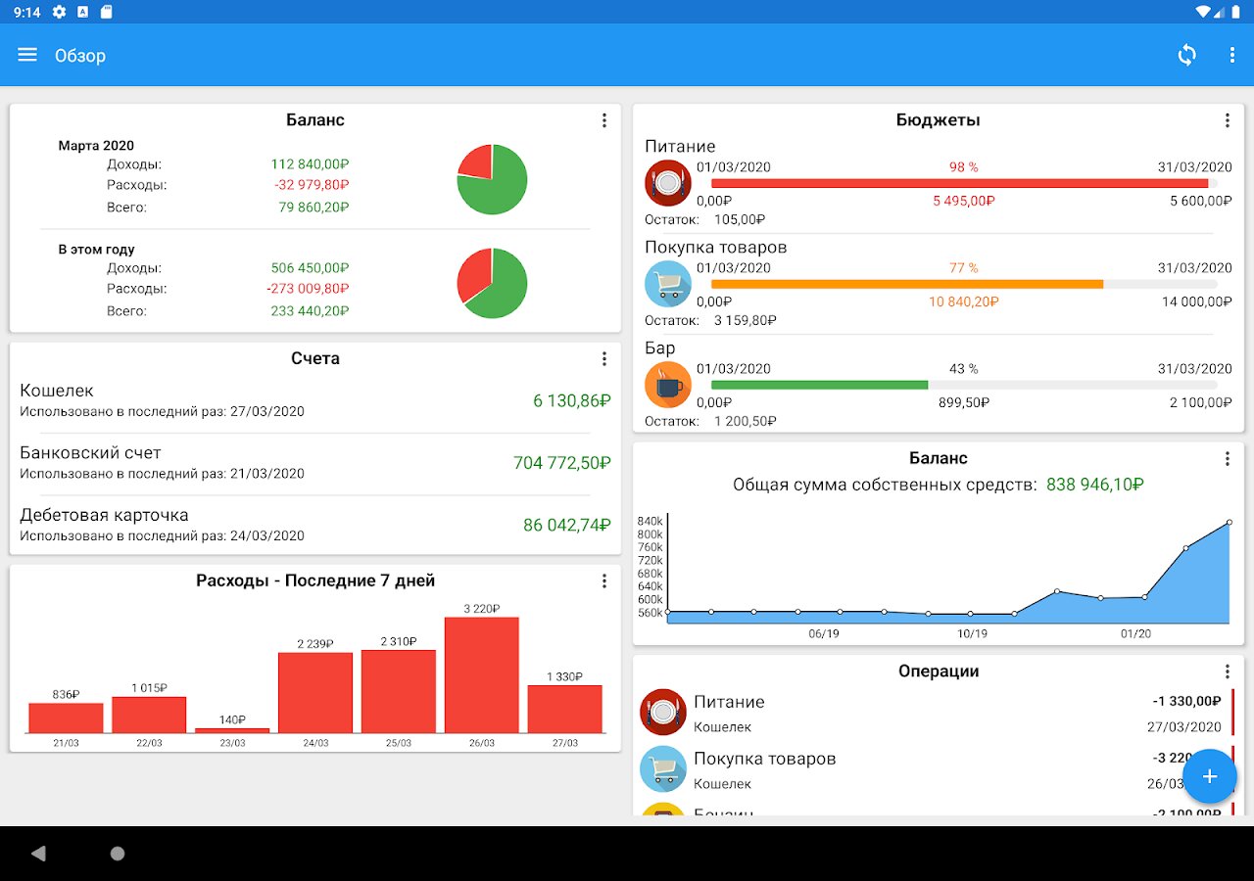The image size is (1254, 881).
Task: Tap the 77 % budget percentage
Action: [x=964, y=268]
